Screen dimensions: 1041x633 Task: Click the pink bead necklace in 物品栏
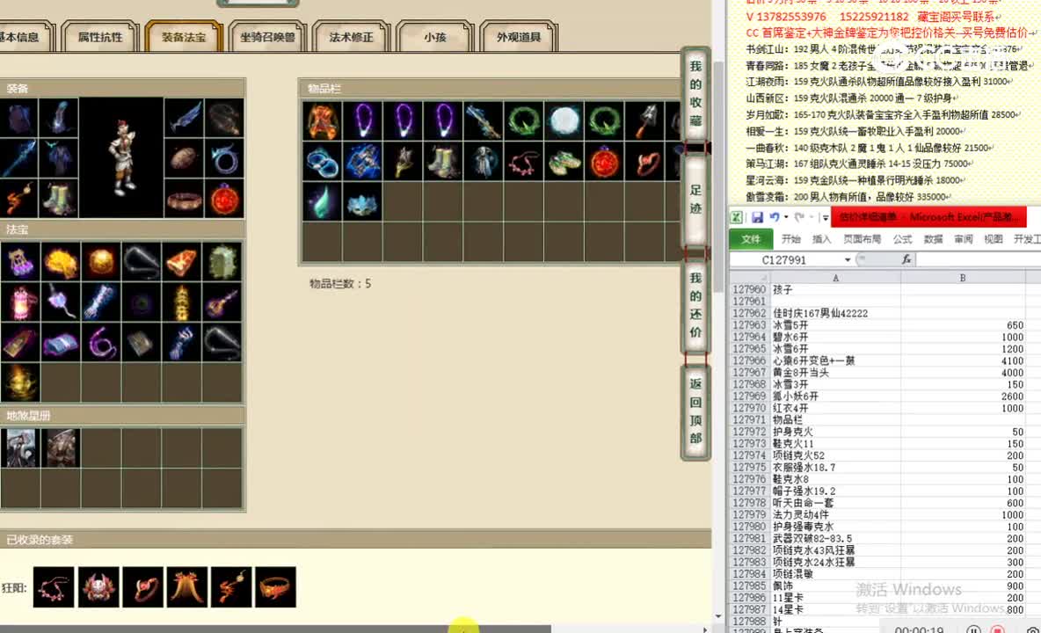(x=524, y=161)
